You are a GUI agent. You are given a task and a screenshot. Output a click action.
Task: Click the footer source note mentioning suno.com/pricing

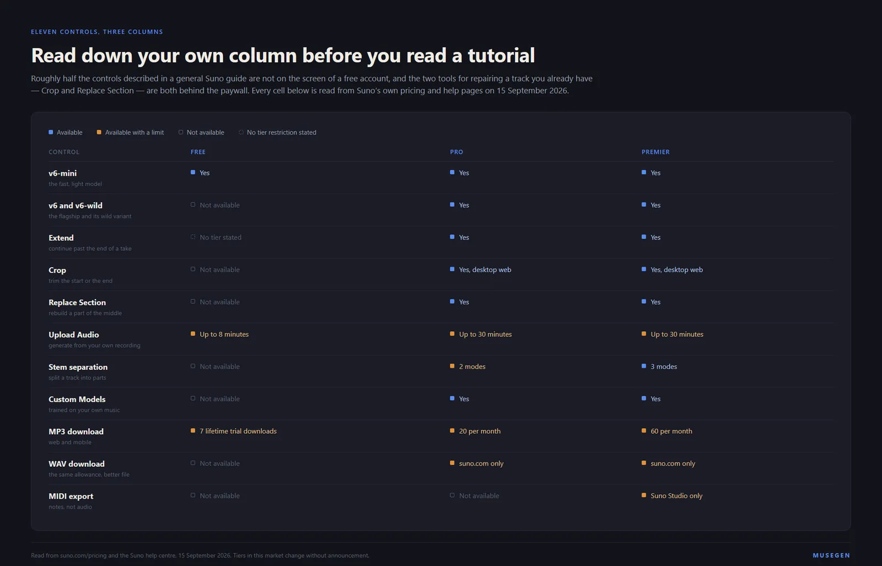200,556
